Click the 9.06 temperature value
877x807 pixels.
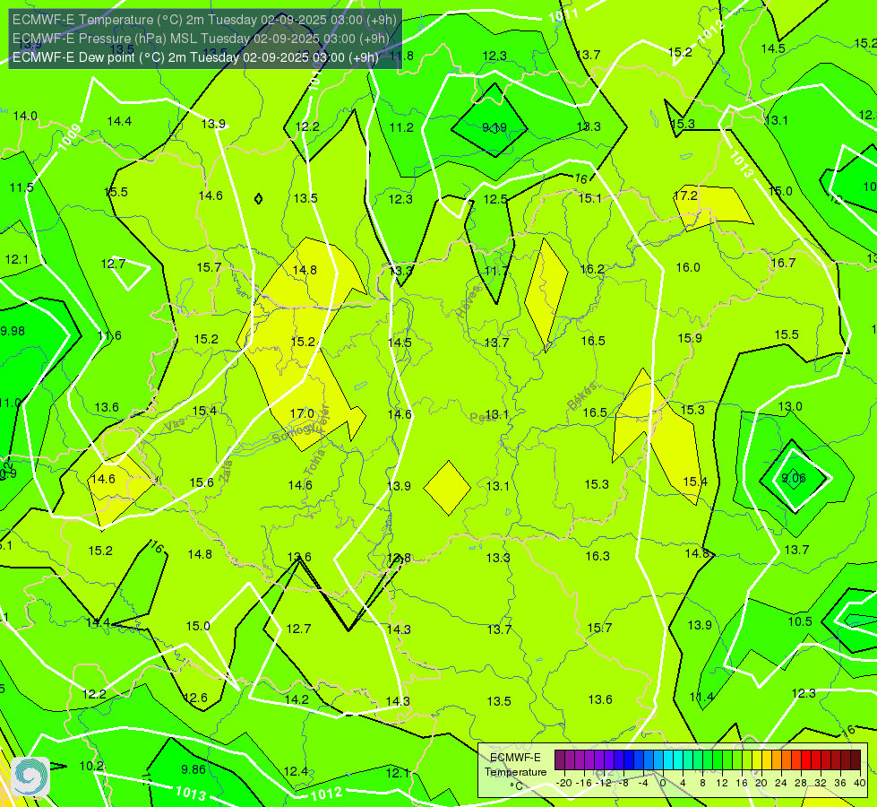pyautogui.click(x=793, y=478)
